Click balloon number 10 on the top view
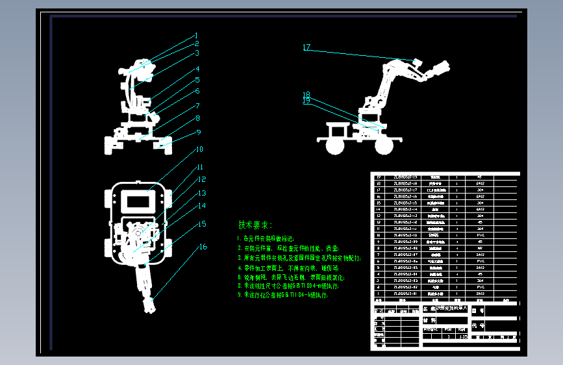This screenshot has width=563, height=365. click(199, 149)
